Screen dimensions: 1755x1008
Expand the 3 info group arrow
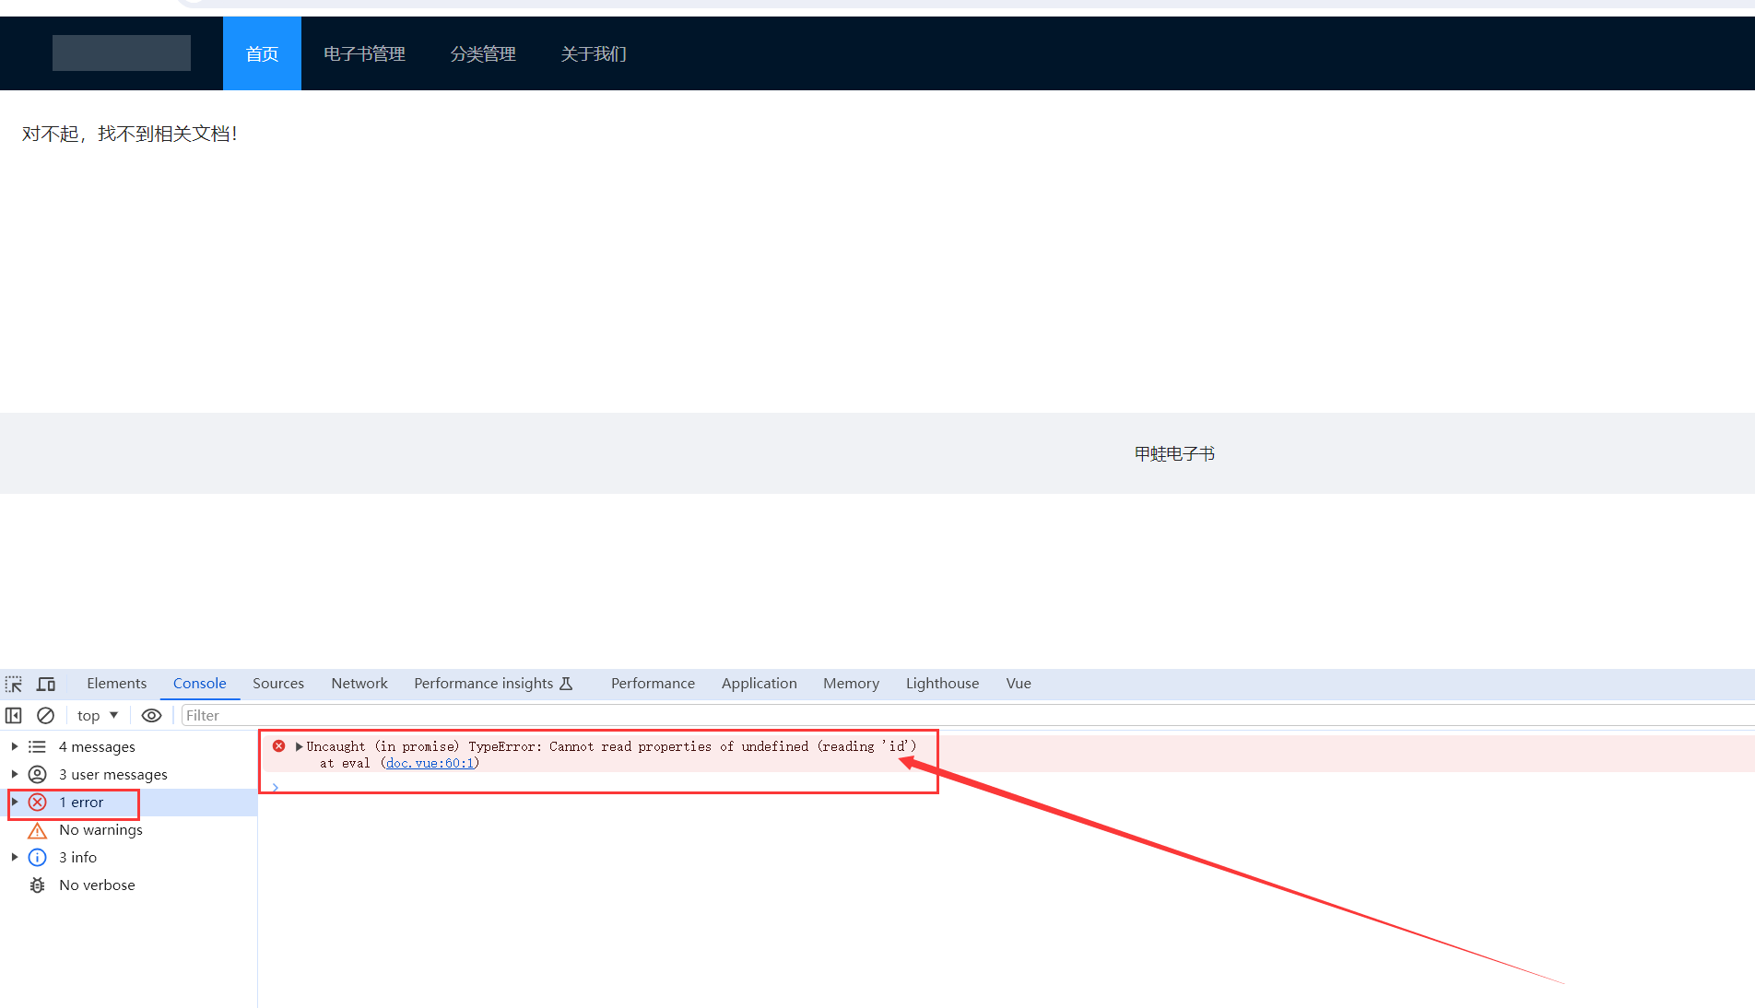[x=14, y=858]
